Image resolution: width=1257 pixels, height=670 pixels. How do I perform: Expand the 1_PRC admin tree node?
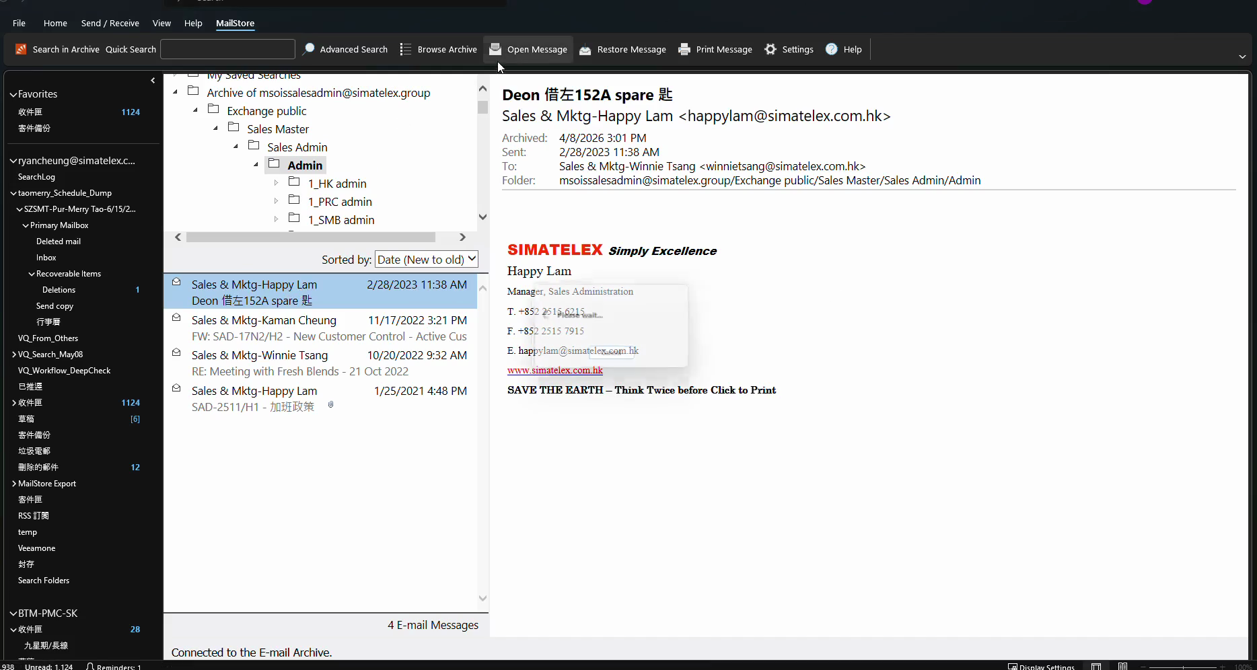276,201
